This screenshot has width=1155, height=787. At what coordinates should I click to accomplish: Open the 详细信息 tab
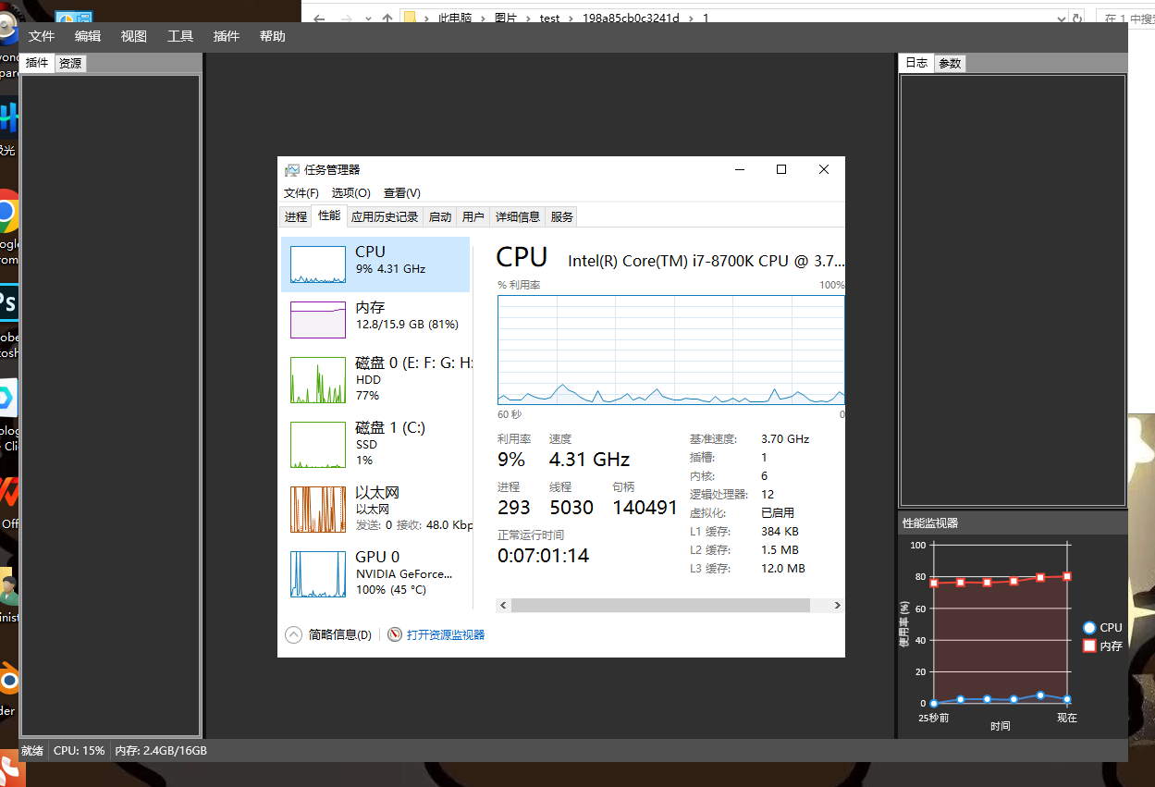coord(518,216)
